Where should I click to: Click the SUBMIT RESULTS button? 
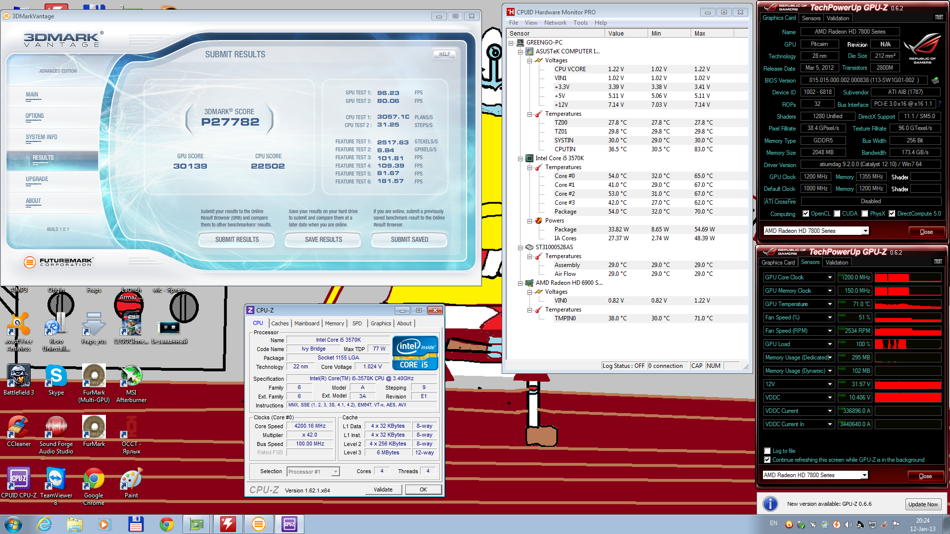pos(237,239)
